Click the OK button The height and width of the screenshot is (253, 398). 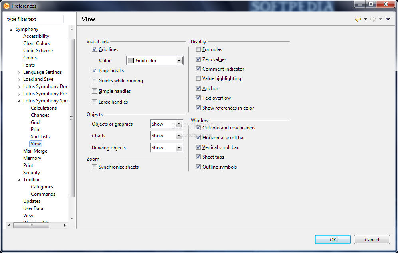[333, 239]
